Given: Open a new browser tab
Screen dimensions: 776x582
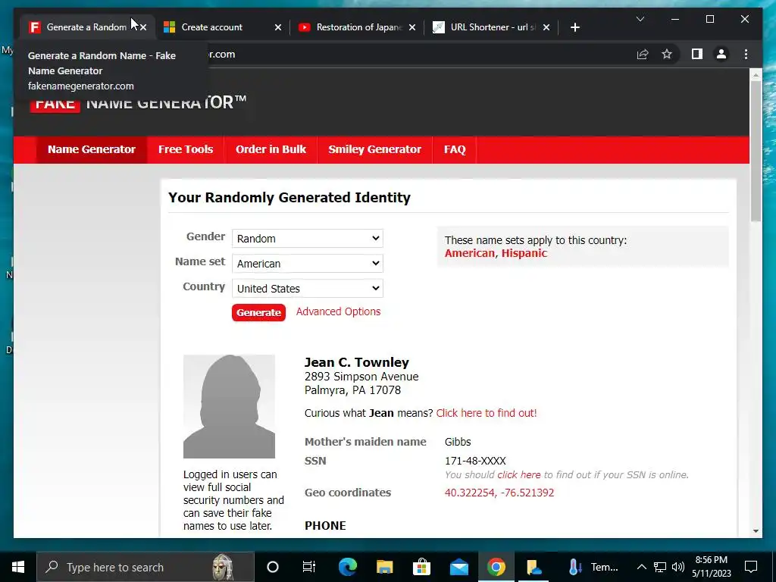Looking at the screenshot, I should click(x=574, y=27).
